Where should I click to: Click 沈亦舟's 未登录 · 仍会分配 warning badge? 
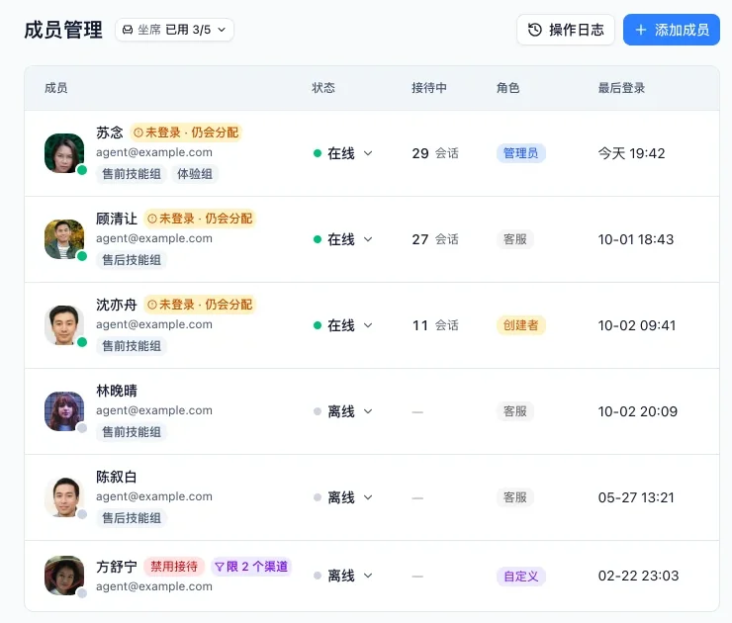point(200,305)
